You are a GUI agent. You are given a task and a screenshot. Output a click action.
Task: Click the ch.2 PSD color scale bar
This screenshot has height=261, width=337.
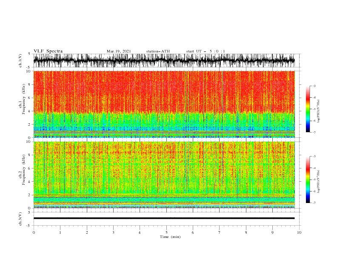point(308,180)
